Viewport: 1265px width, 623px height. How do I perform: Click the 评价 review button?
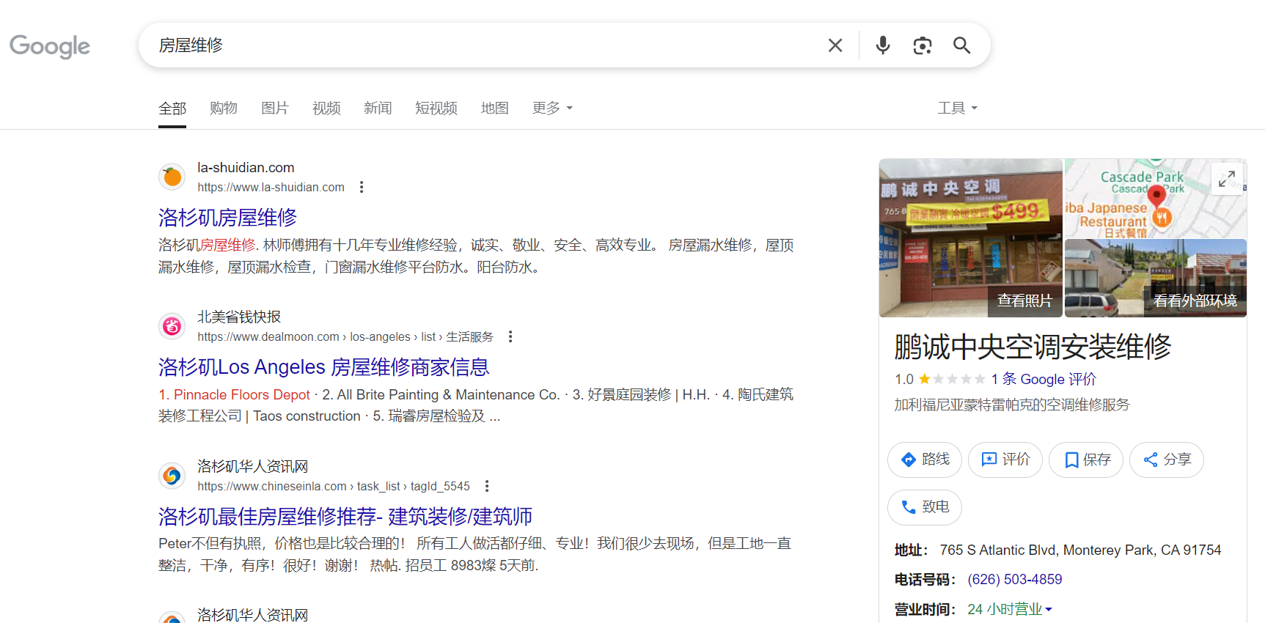click(1005, 460)
